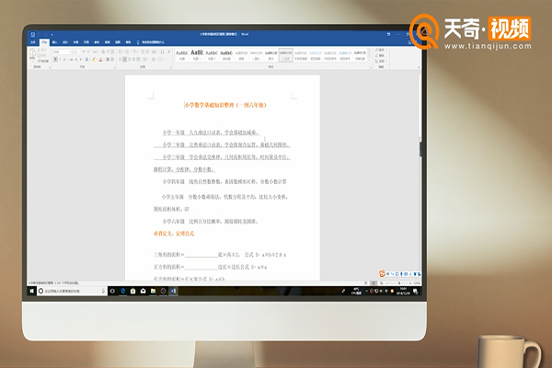Image resolution: width=552 pixels, height=368 pixels.
Task: Select the highlighted Normal style box
Action: coord(285,55)
